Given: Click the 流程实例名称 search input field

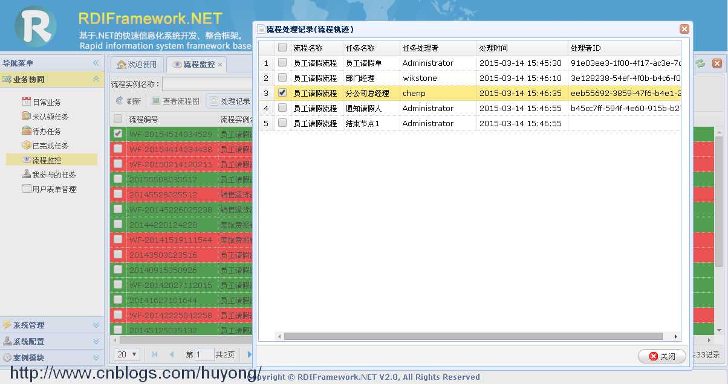Looking at the screenshot, I should [207, 84].
